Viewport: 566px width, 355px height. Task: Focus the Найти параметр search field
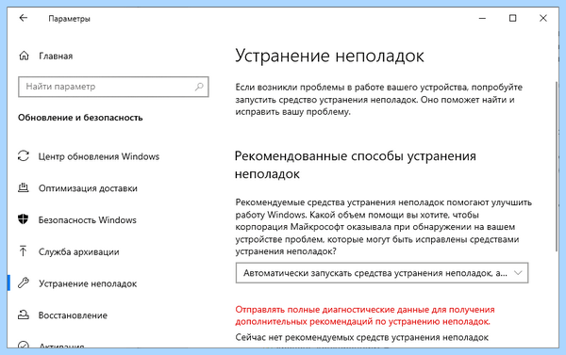113,87
